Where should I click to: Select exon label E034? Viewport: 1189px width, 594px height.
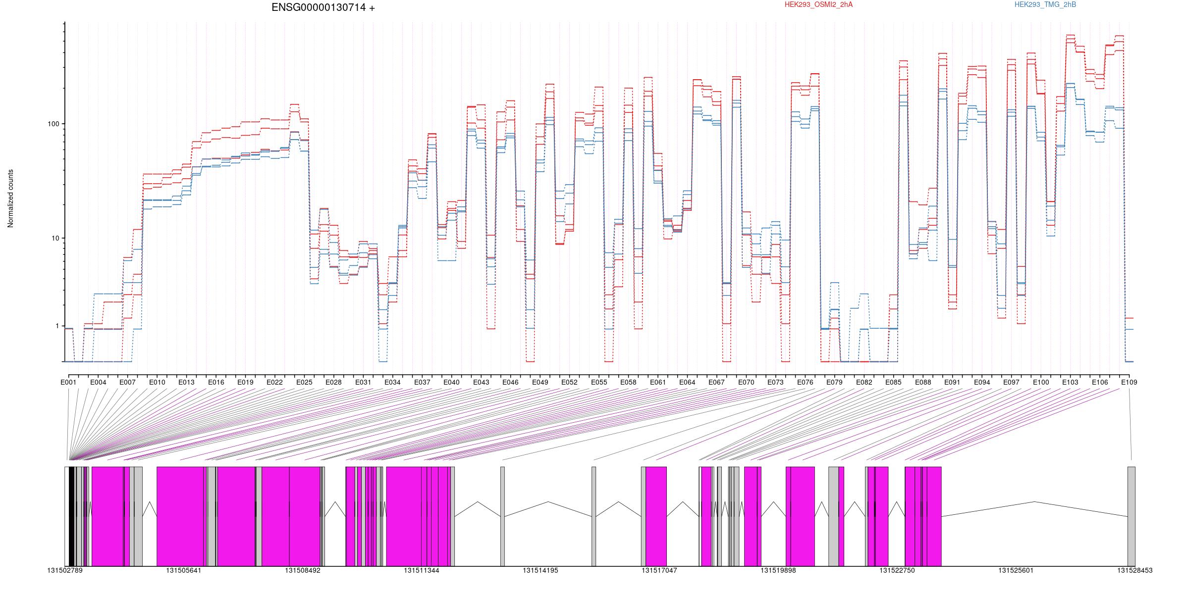click(x=392, y=382)
